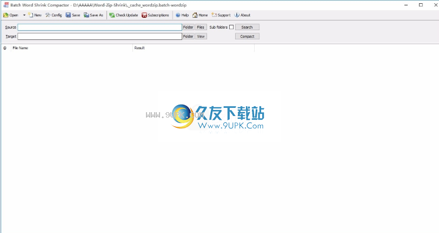The width and height of the screenshot is (439, 233).
Task: Show the About dialog
Action: [x=242, y=15]
